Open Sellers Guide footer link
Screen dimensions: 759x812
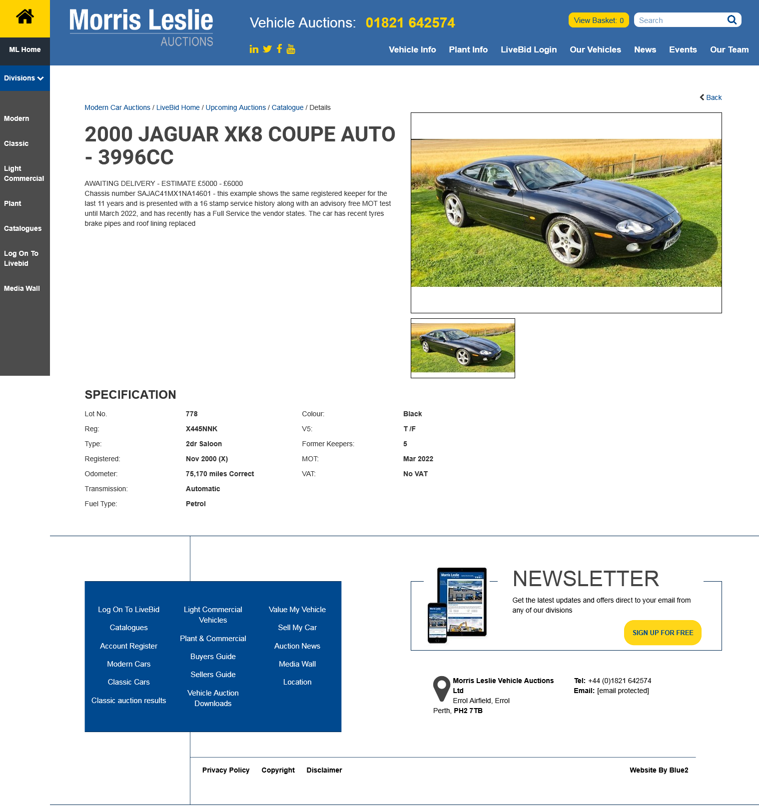point(213,675)
